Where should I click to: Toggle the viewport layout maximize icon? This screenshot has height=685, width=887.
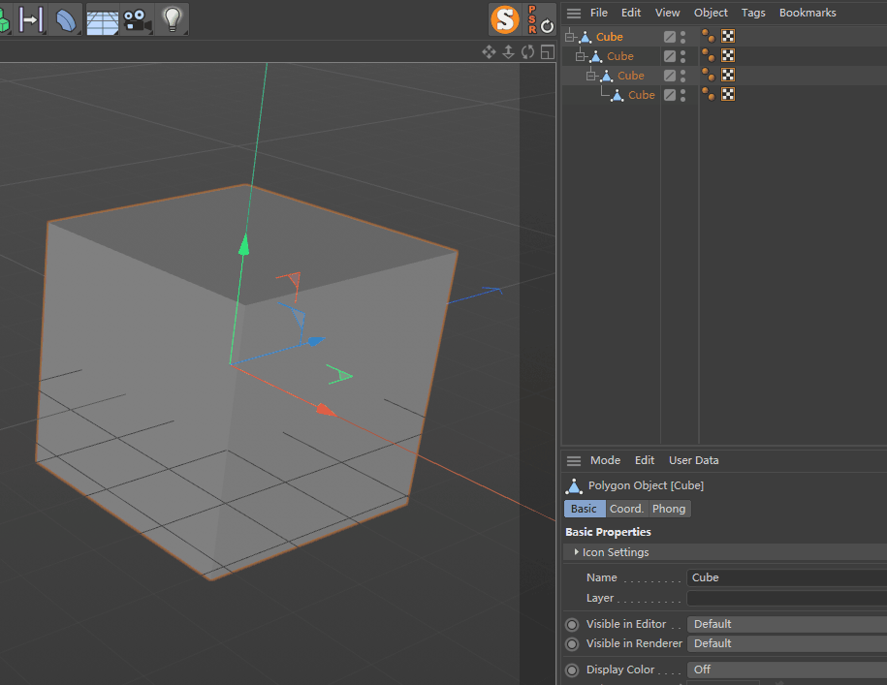[x=547, y=52]
